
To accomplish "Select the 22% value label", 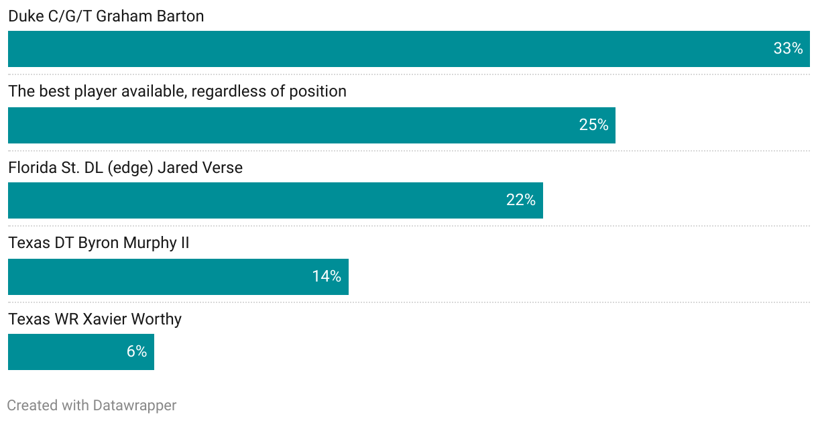I will tap(521, 200).
